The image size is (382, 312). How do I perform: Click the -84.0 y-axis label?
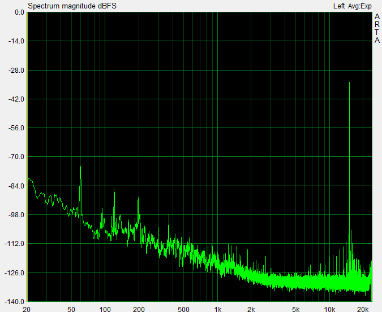(x=16, y=186)
